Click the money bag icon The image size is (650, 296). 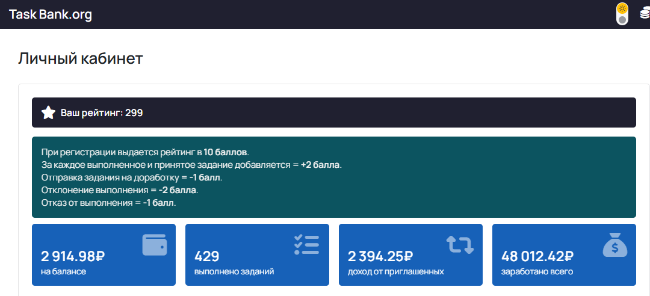[614, 245]
